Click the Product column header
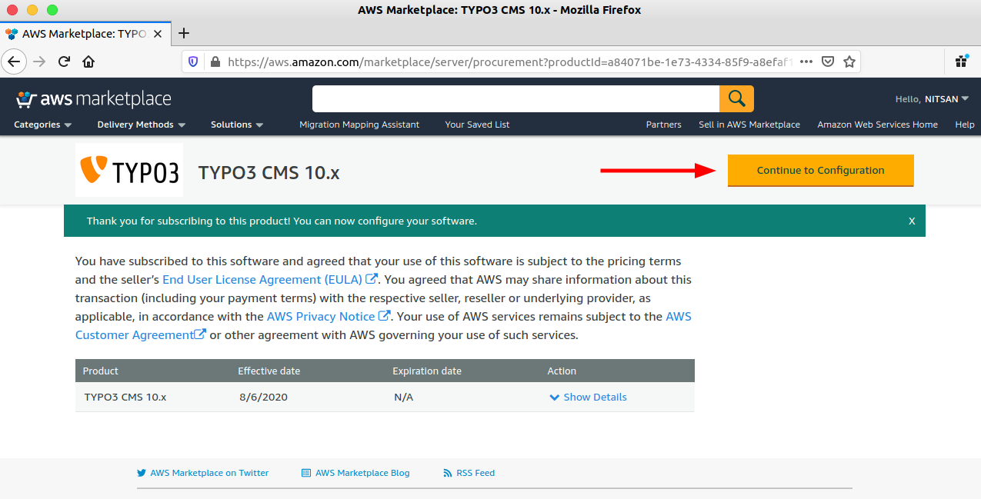Image resolution: width=981 pixels, height=499 pixels. (x=101, y=371)
